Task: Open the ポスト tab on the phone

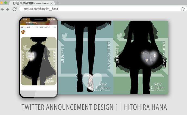Action: click(x=23, y=27)
